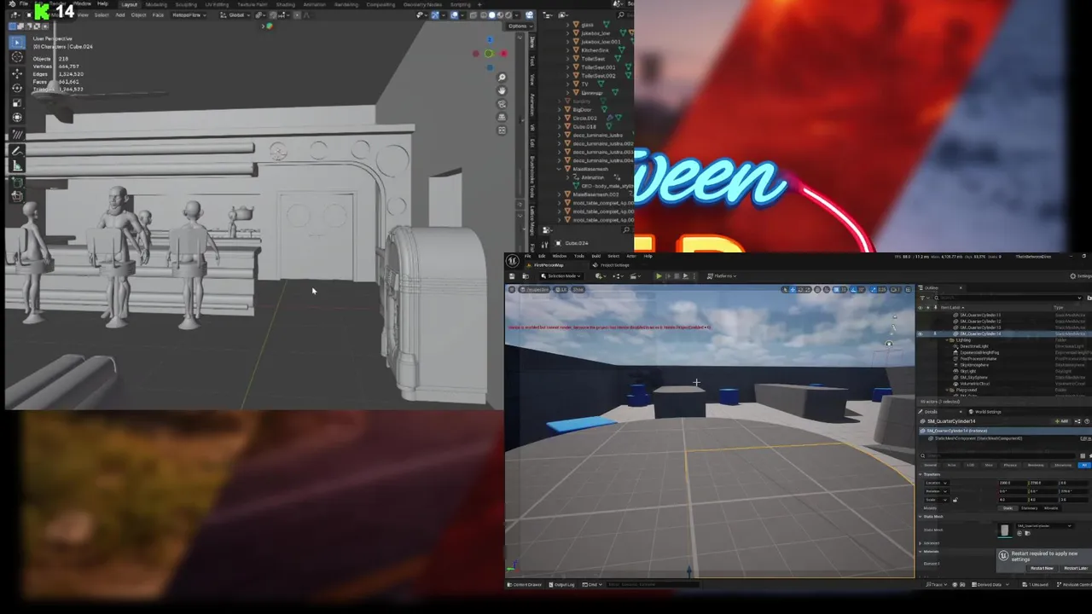This screenshot has width=1092, height=614.
Task: Open Blender viewport Options dropdown
Action: coord(520,26)
